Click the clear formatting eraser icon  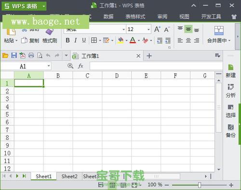point(145,40)
